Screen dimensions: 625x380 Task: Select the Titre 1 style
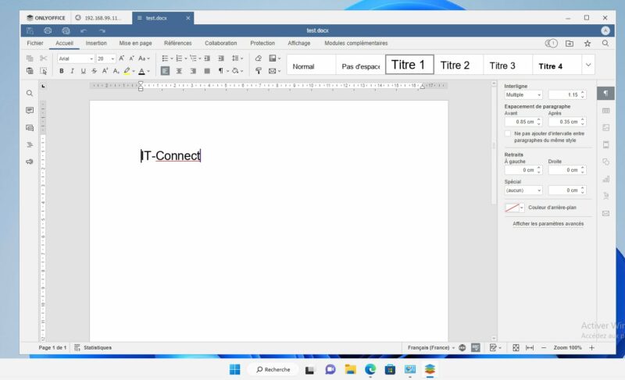coord(409,65)
